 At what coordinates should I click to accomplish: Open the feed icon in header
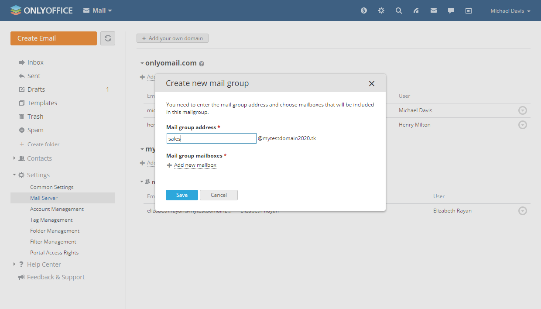[x=416, y=10]
